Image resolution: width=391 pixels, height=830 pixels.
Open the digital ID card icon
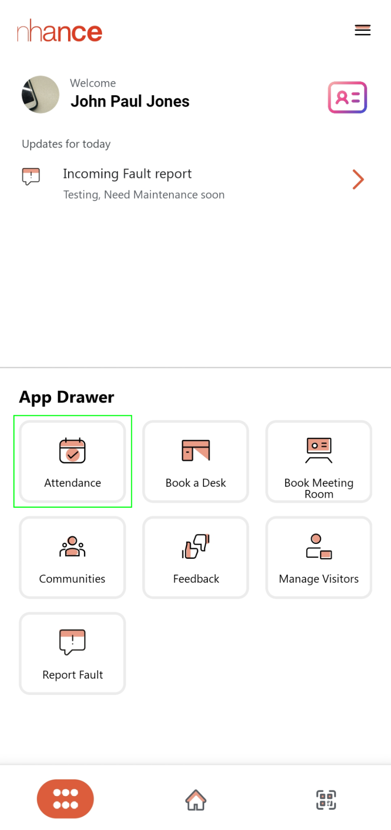(x=347, y=97)
